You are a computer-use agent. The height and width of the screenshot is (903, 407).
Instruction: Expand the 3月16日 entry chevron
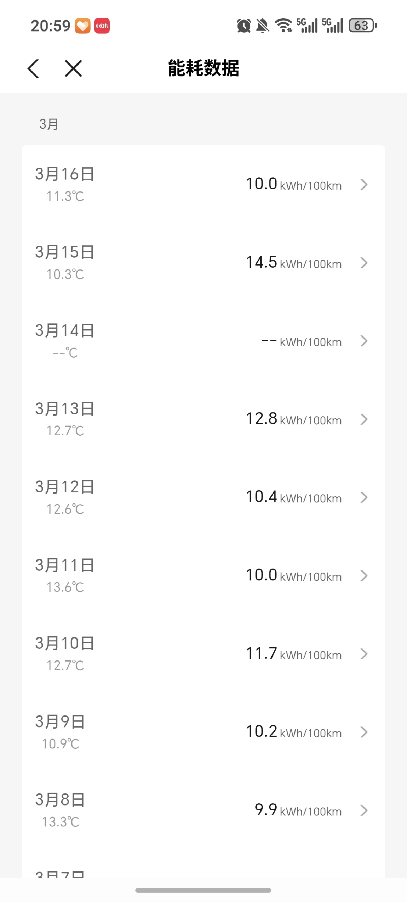pyautogui.click(x=364, y=185)
